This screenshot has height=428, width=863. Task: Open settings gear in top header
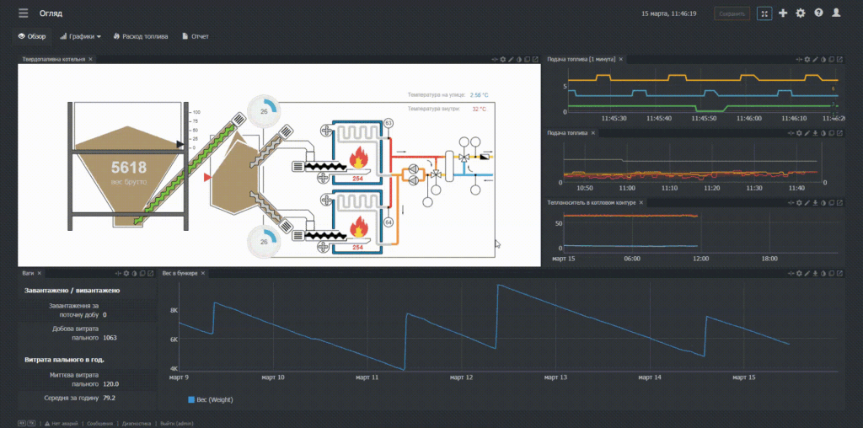click(801, 13)
